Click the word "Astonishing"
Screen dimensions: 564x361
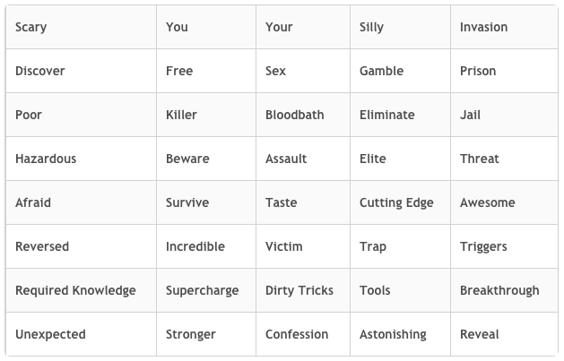point(393,334)
